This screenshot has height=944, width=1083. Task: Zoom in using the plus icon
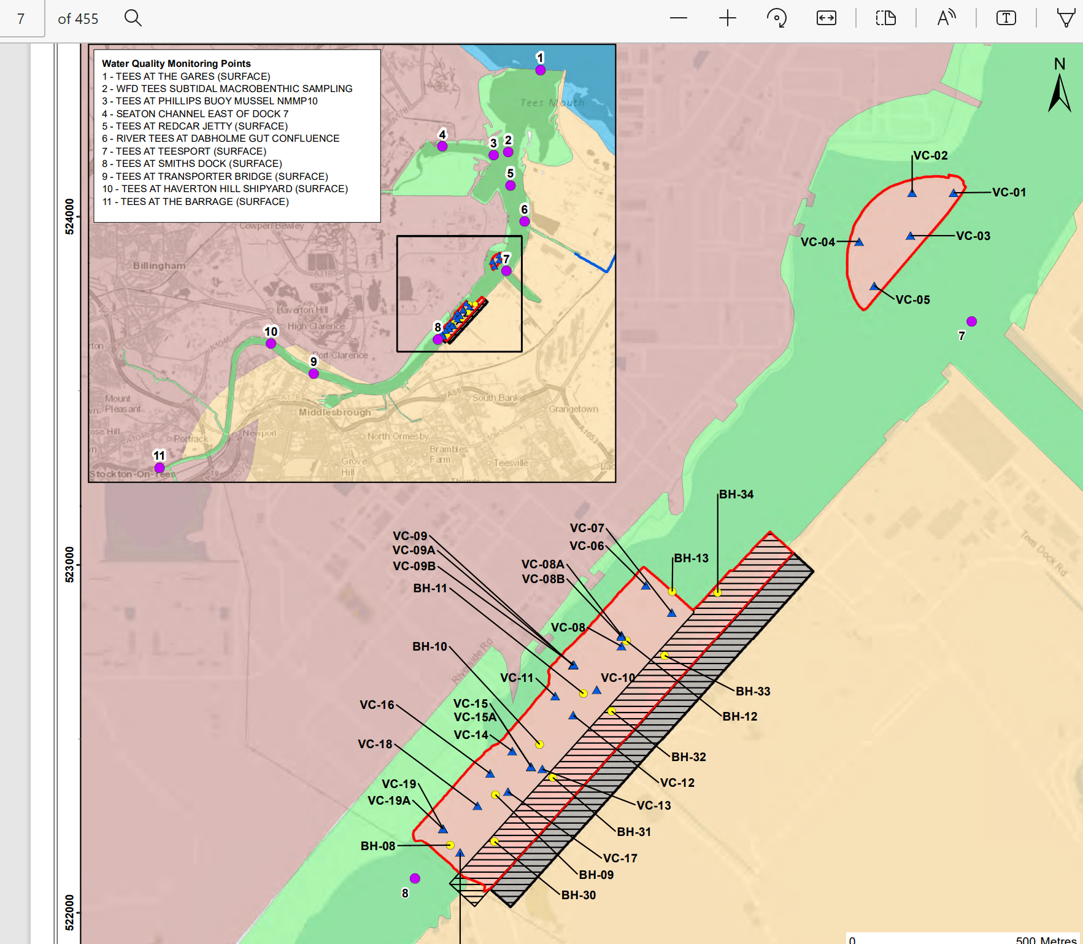[727, 18]
